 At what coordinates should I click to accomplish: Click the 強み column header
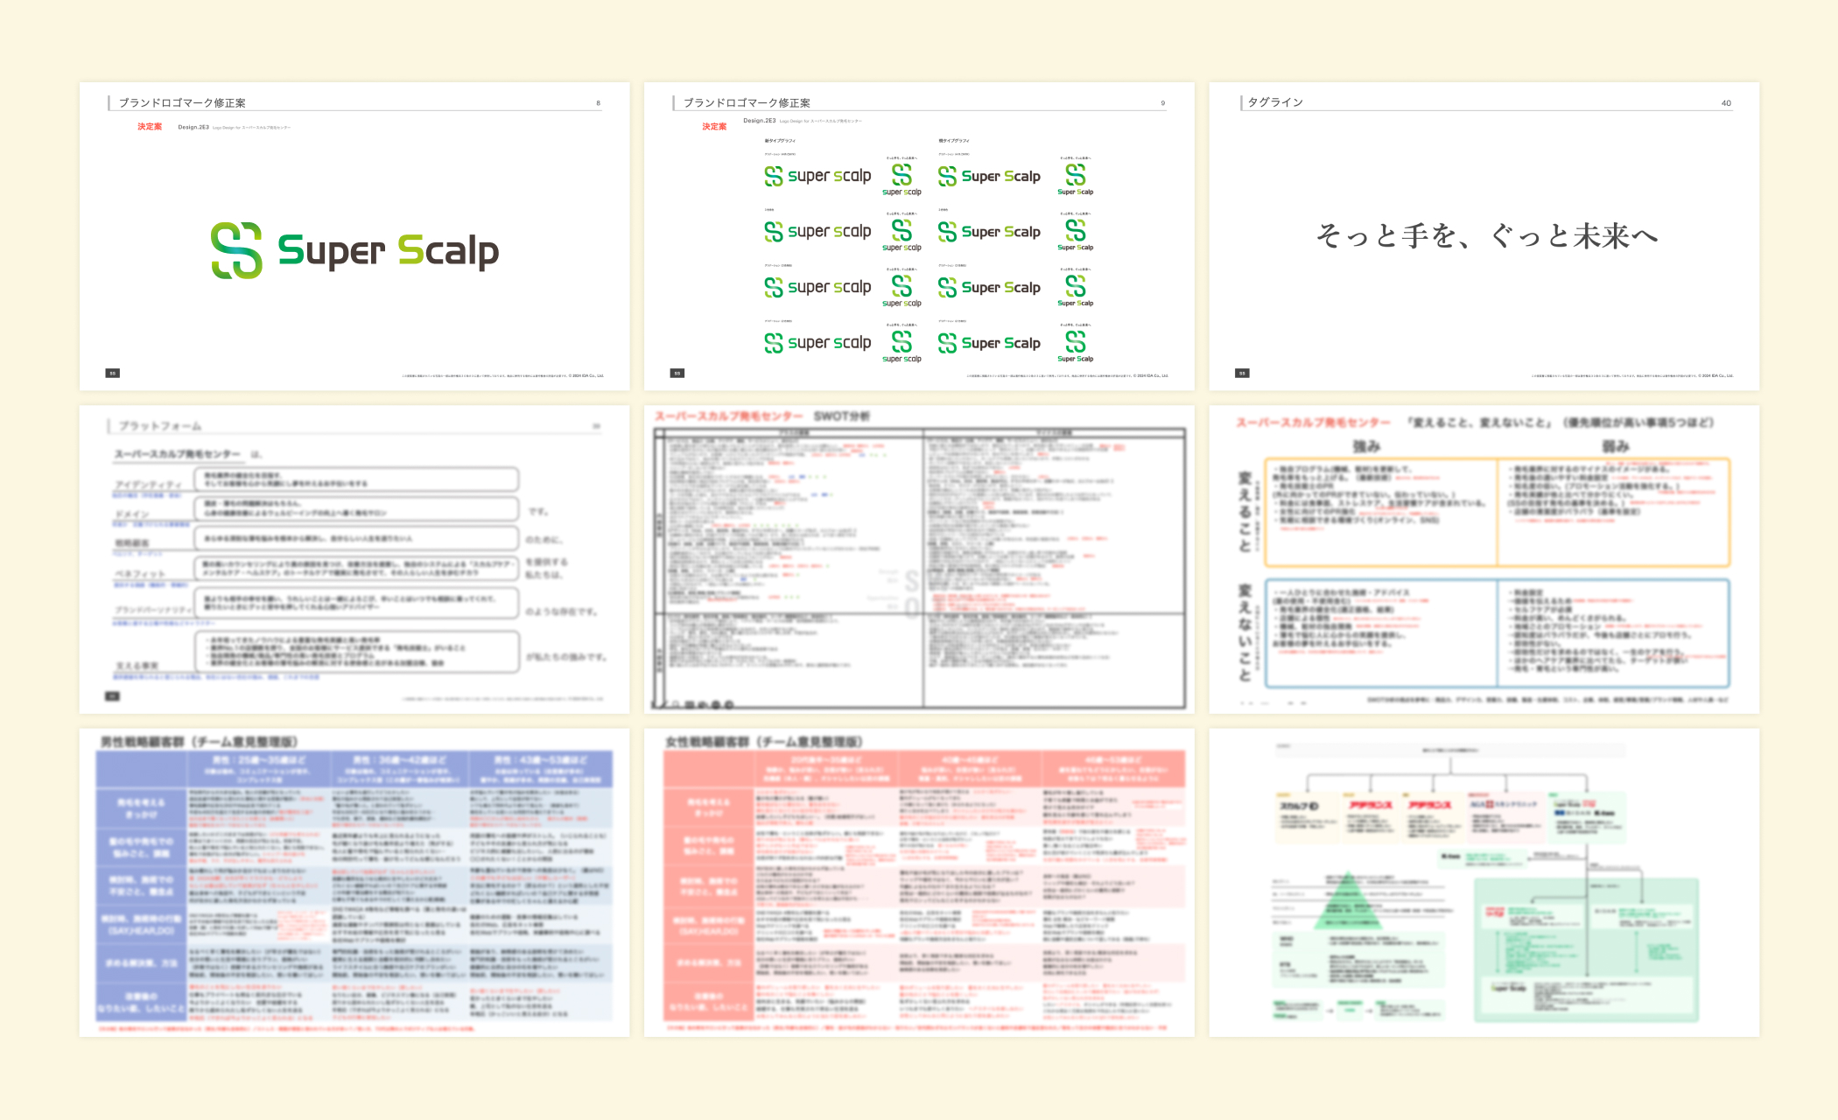tap(1366, 446)
